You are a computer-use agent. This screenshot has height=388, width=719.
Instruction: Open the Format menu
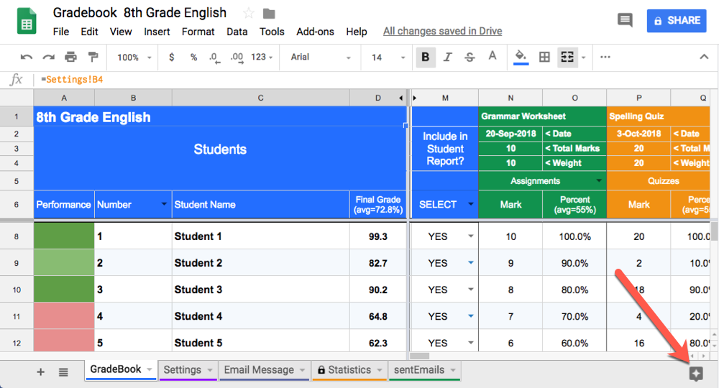pos(198,32)
